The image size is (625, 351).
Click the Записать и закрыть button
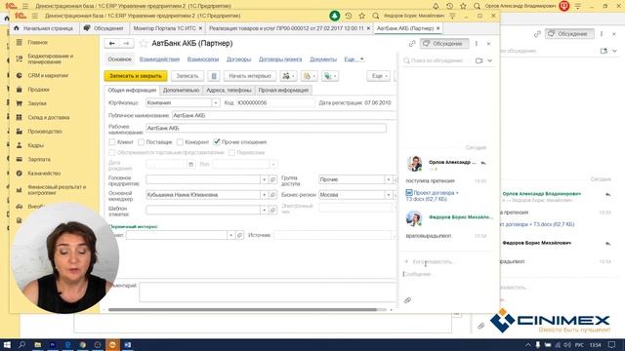point(136,76)
